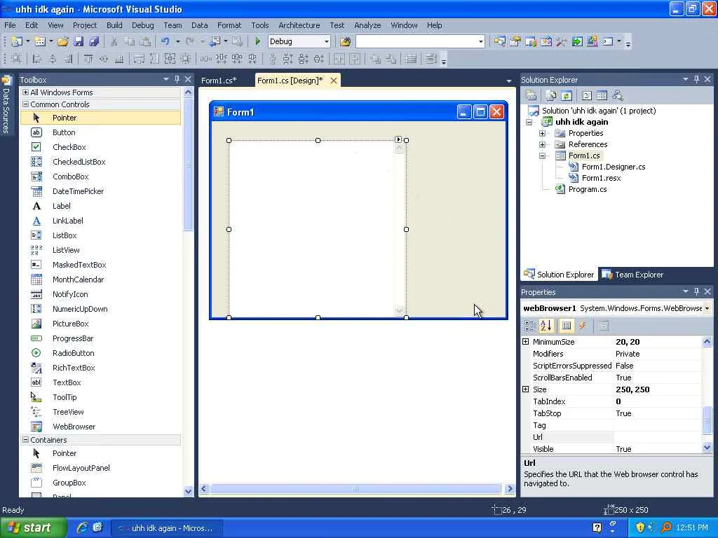Click the find combo box in toolbar

click(420, 41)
